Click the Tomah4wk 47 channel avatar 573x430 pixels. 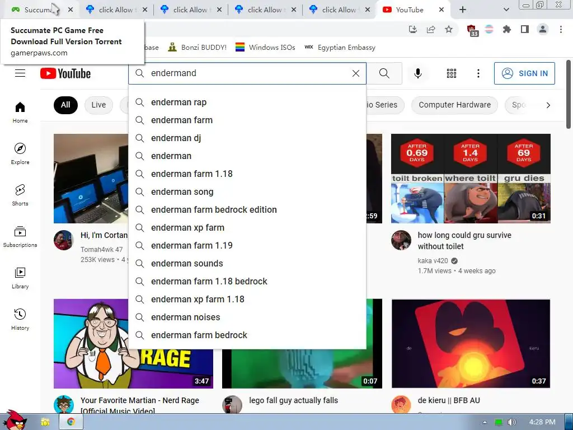64,240
